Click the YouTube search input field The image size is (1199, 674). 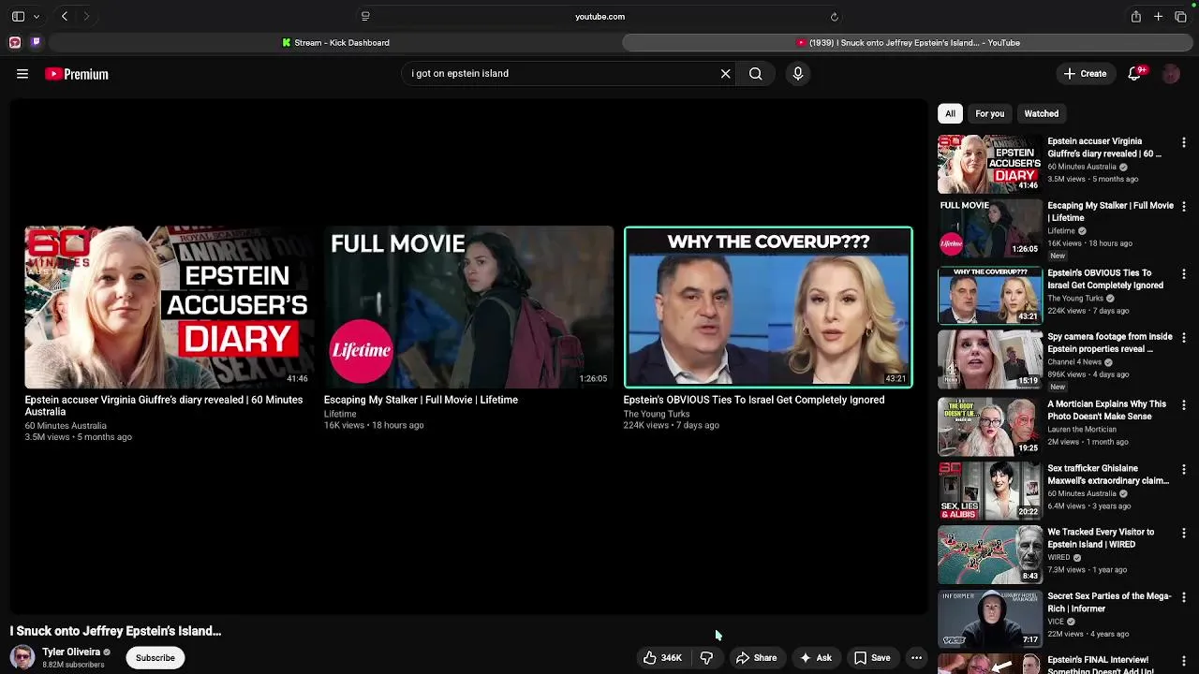[560, 73]
